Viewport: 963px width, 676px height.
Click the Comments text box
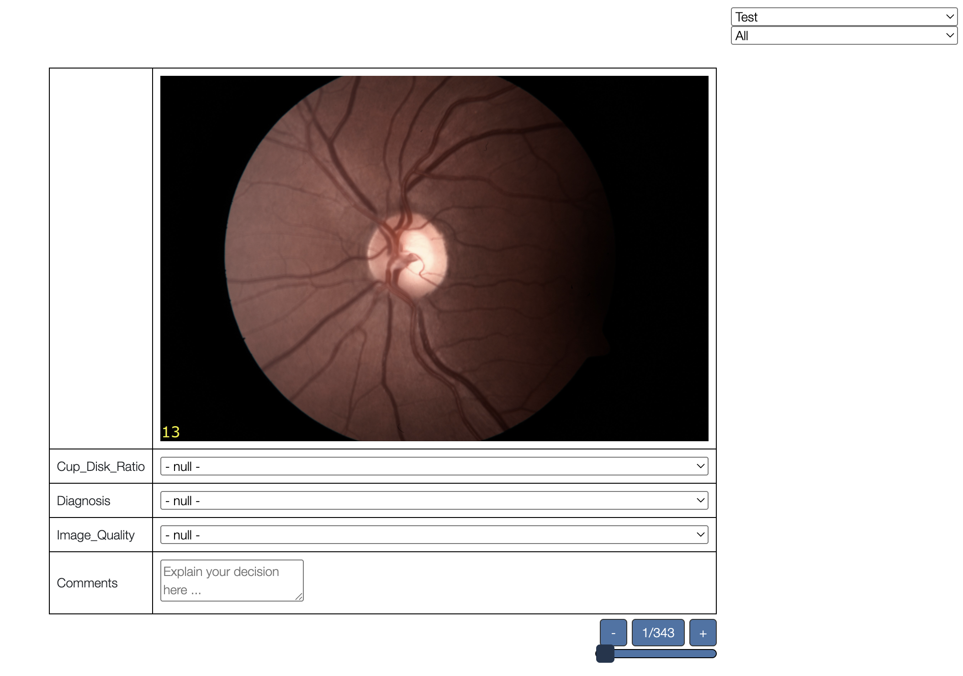(x=232, y=581)
